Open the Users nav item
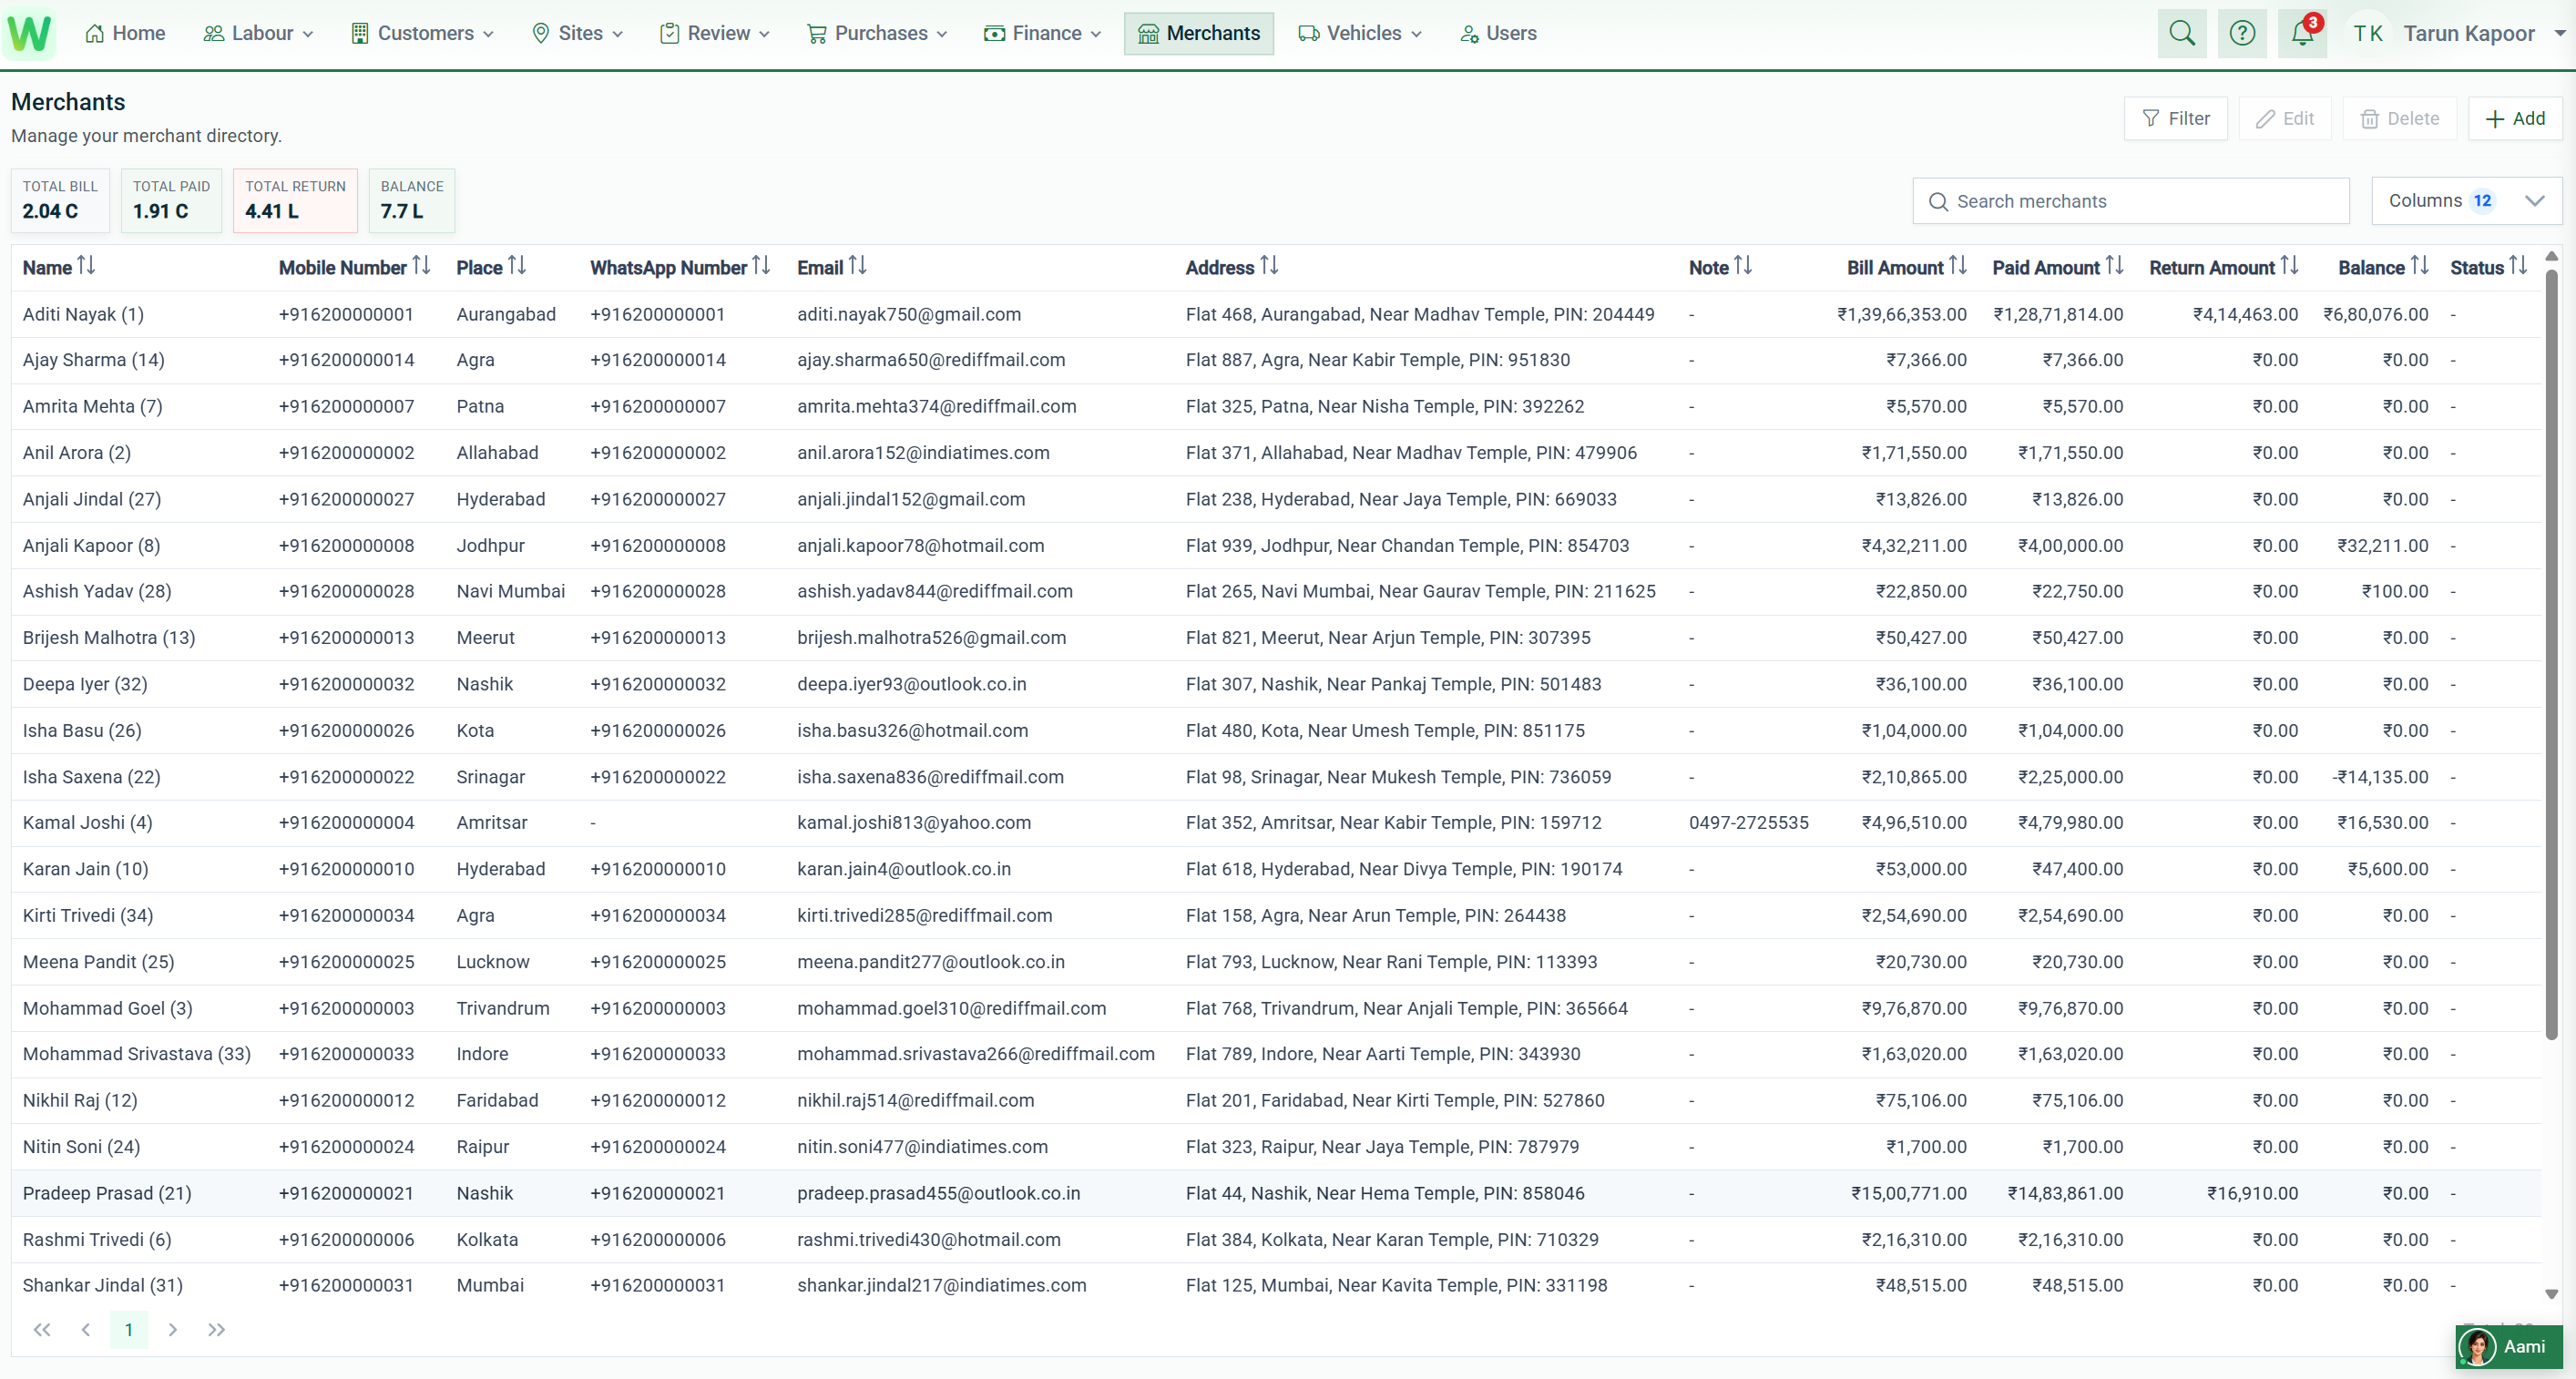This screenshot has width=2576, height=1379. tap(1498, 33)
